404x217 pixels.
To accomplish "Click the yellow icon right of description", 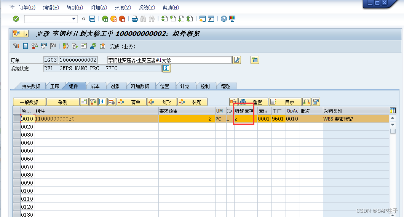I will point(255,60).
